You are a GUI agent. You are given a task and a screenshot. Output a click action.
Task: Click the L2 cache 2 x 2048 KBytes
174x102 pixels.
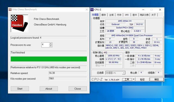(x=144, y=62)
